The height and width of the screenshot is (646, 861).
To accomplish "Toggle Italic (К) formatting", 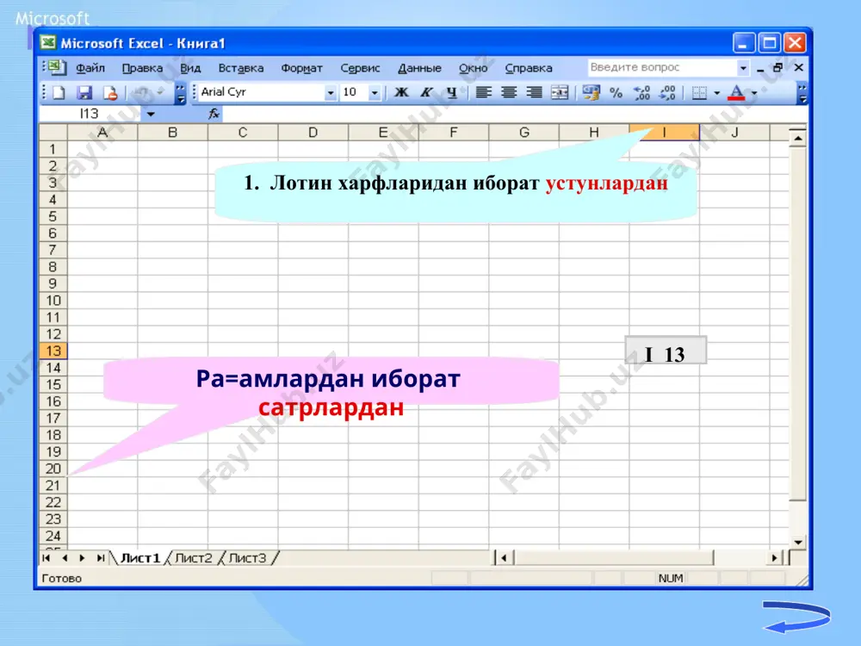I will [x=427, y=92].
